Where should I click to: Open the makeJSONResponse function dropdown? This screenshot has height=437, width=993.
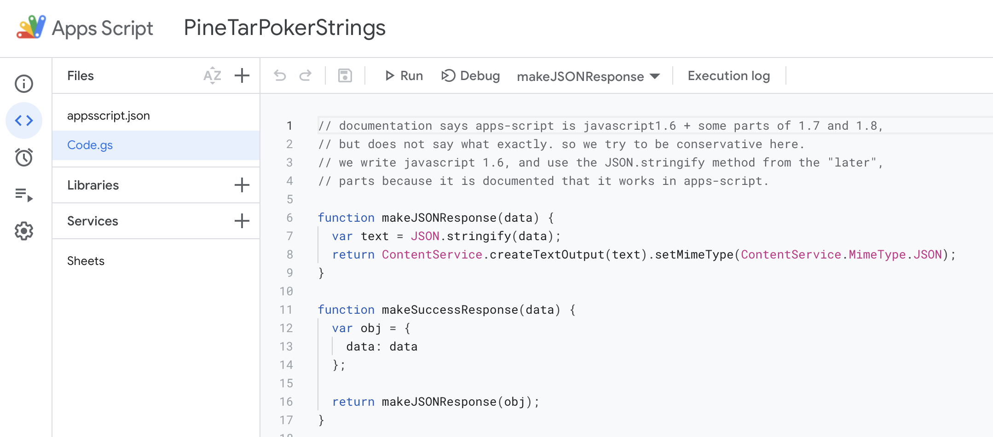(589, 76)
